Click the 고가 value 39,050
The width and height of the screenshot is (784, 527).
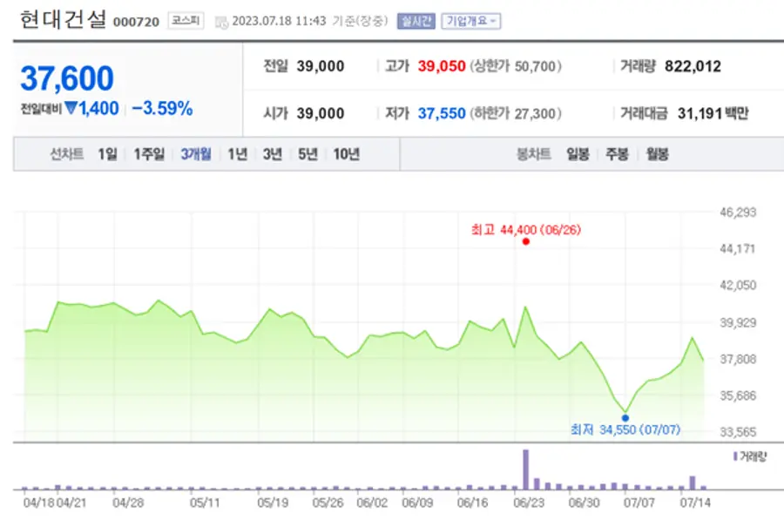(x=442, y=66)
